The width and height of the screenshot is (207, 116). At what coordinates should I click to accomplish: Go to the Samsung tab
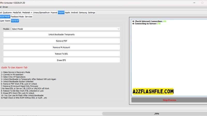pos(83,12)
